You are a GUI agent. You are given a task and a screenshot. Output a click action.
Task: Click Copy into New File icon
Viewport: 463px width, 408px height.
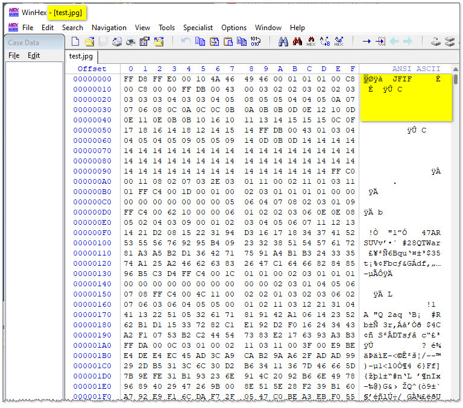[x=214, y=42]
